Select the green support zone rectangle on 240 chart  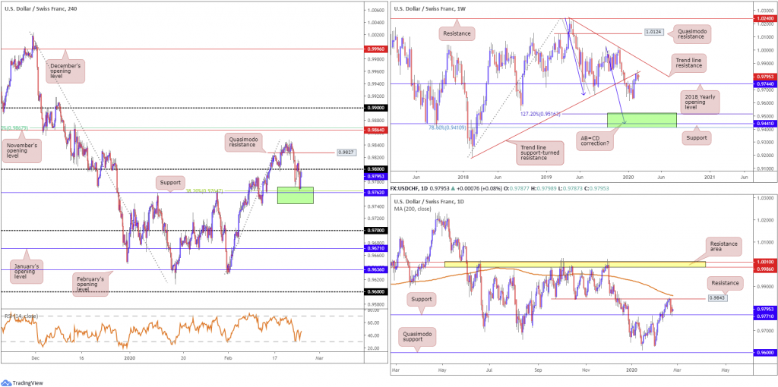(296, 195)
